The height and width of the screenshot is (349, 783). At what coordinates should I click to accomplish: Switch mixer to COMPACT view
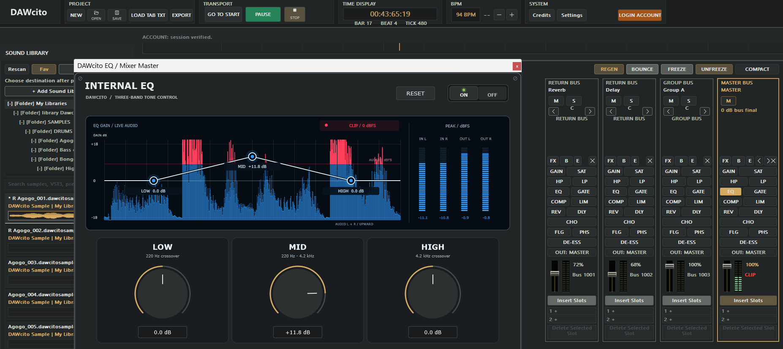point(757,69)
